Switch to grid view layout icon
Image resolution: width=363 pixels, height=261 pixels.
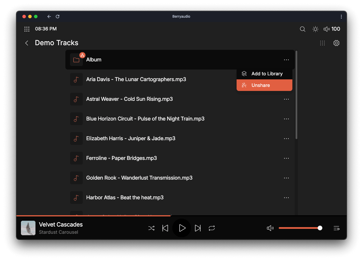coord(322,43)
